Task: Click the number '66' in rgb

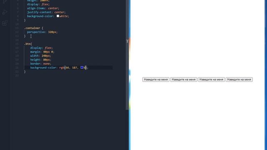Action: click(68, 67)
